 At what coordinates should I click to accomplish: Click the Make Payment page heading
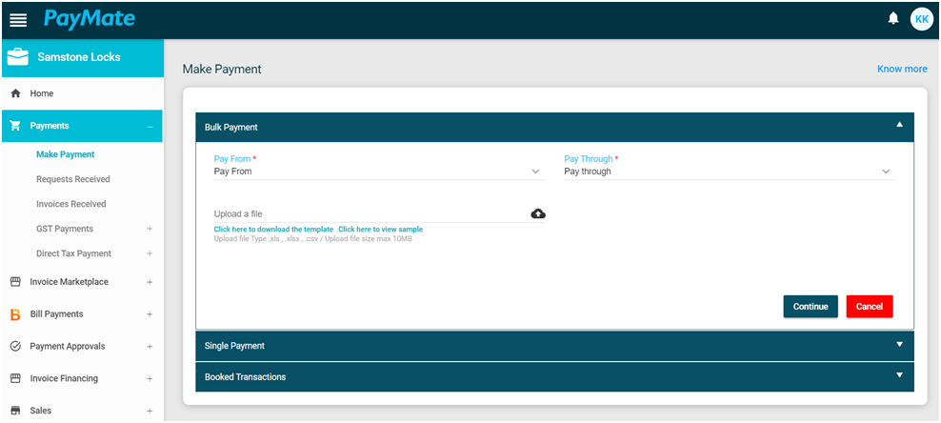[x=222, y=69]
